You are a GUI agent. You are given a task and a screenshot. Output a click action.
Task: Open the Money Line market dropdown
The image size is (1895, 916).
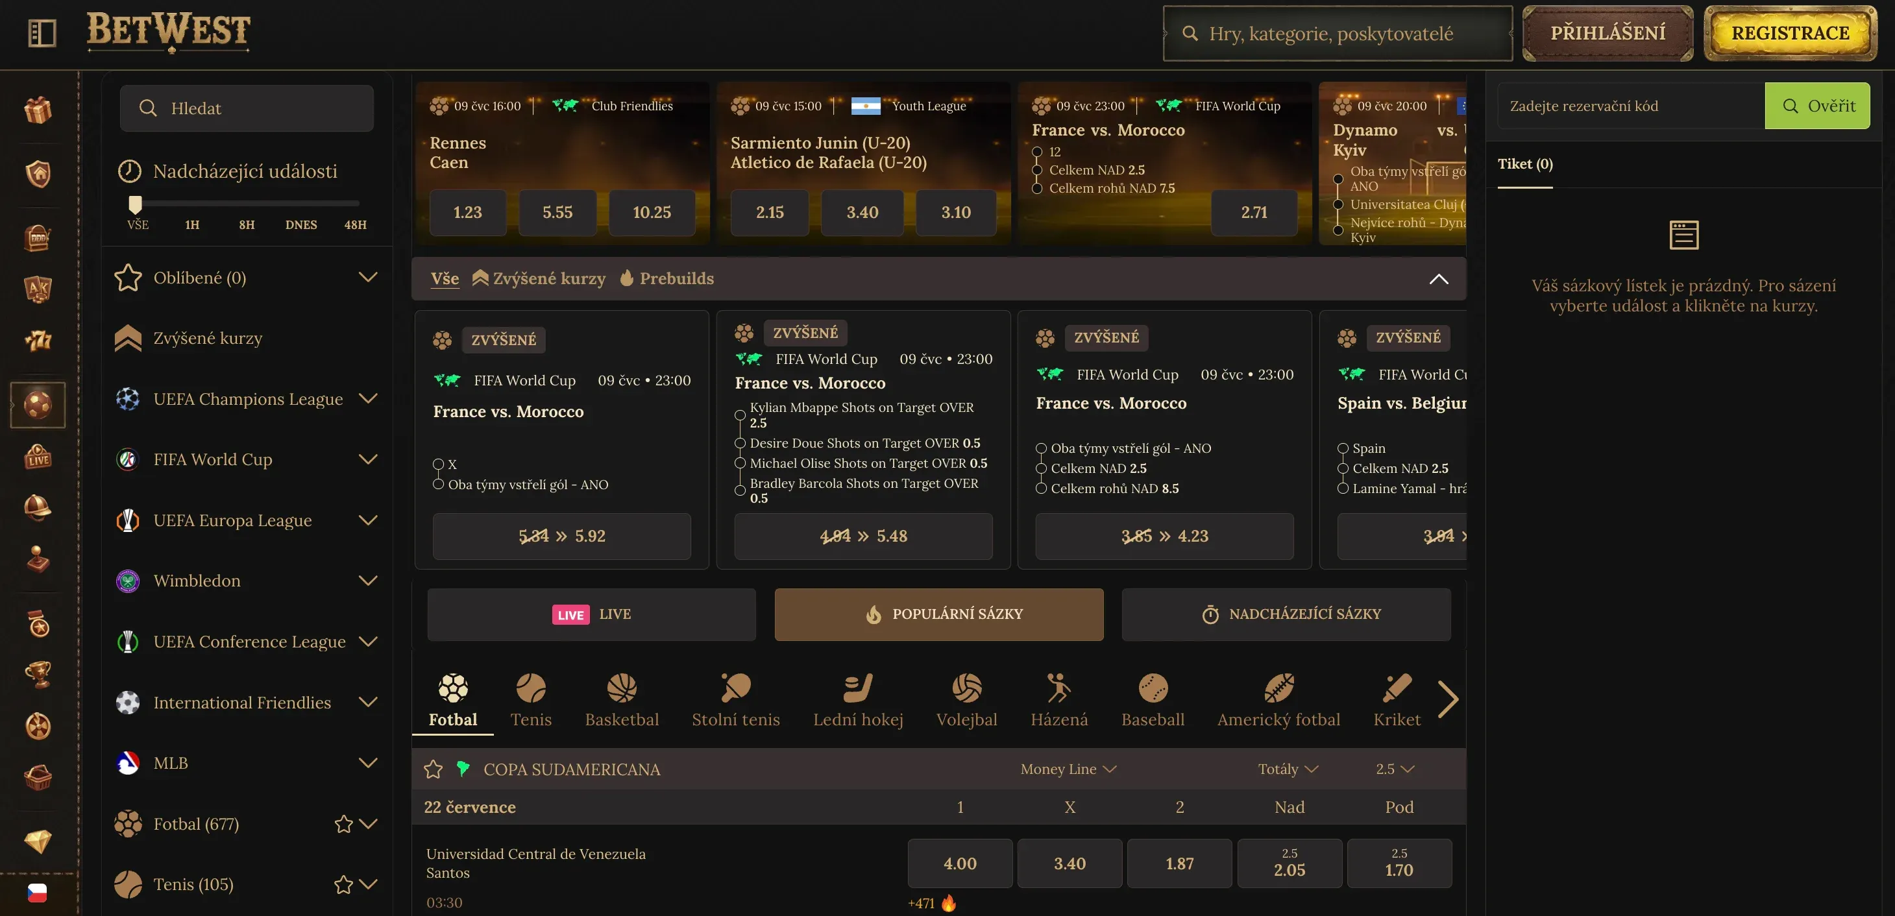tap(1068, 769)
